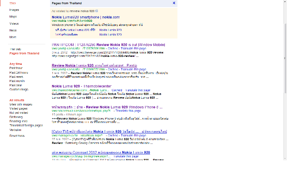Image resolution: width=288 pixels, height=169 pixels.
Task: Open Cached link for Thaimobilecenter result
Action: pyautogui.click(x=116, y=90)
